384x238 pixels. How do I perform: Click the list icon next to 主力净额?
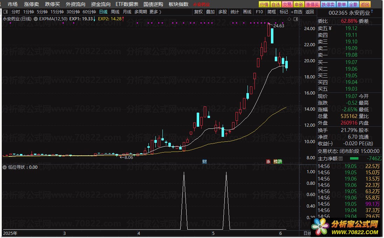[341, 159]
